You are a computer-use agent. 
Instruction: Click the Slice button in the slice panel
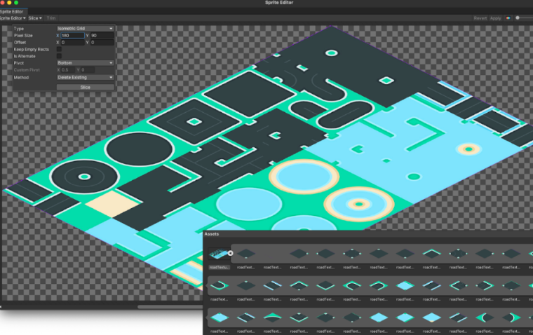[85, 88]
